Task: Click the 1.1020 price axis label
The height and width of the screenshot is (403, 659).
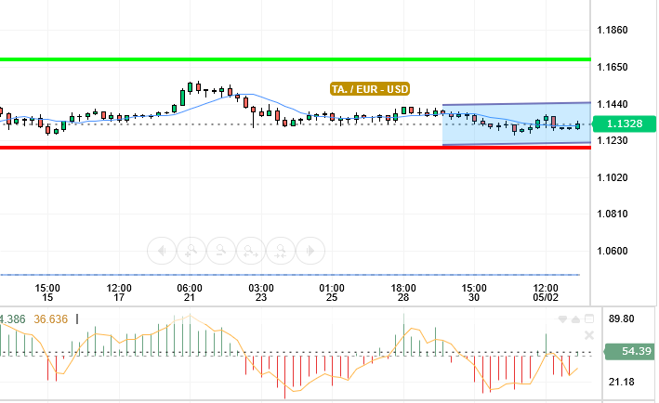Action: click(613, 177)
